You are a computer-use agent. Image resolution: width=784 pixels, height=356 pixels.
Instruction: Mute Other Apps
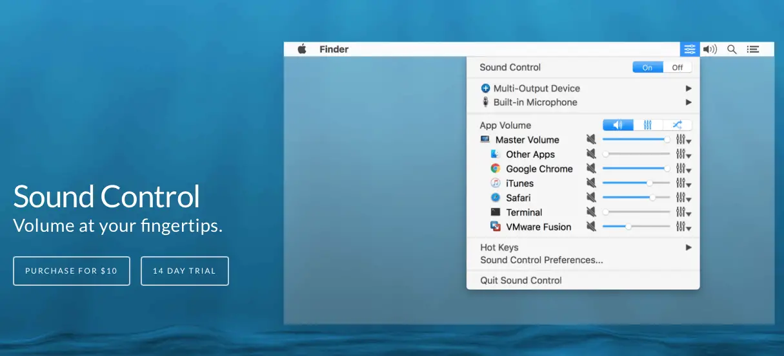(x=591, y=155)
